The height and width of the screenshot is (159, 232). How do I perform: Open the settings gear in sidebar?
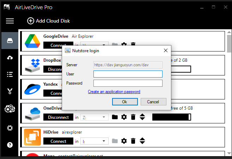click(10, 128)
